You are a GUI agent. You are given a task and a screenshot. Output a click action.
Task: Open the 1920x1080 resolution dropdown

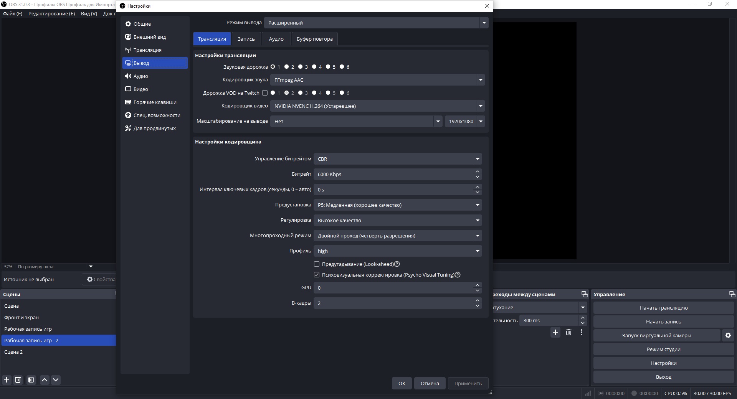click(x=465, y=121)
